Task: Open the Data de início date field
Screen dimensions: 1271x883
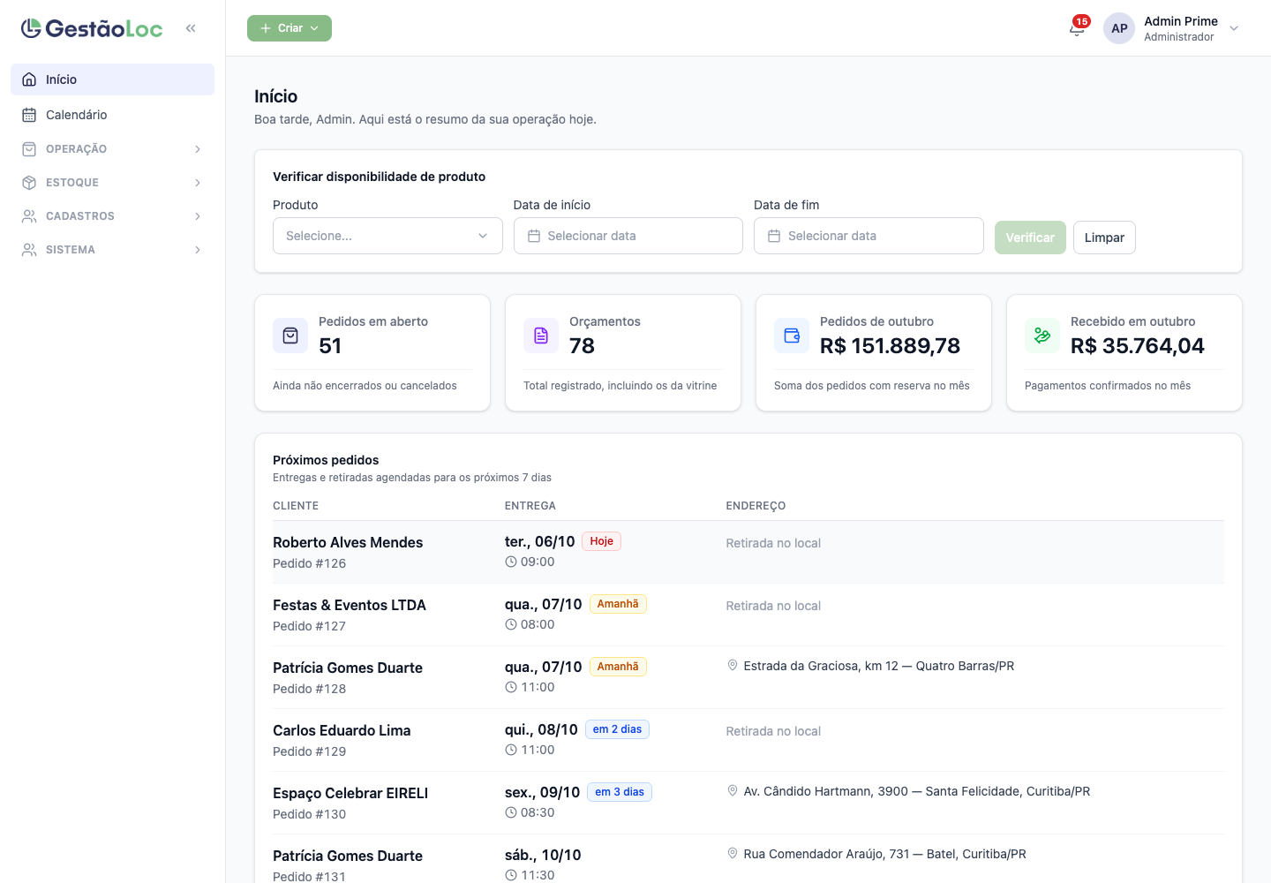Action: (x=628, y=236)
